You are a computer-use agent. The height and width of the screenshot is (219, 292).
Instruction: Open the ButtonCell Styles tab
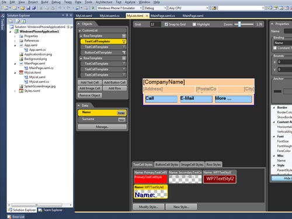click(x=167, y=165)
